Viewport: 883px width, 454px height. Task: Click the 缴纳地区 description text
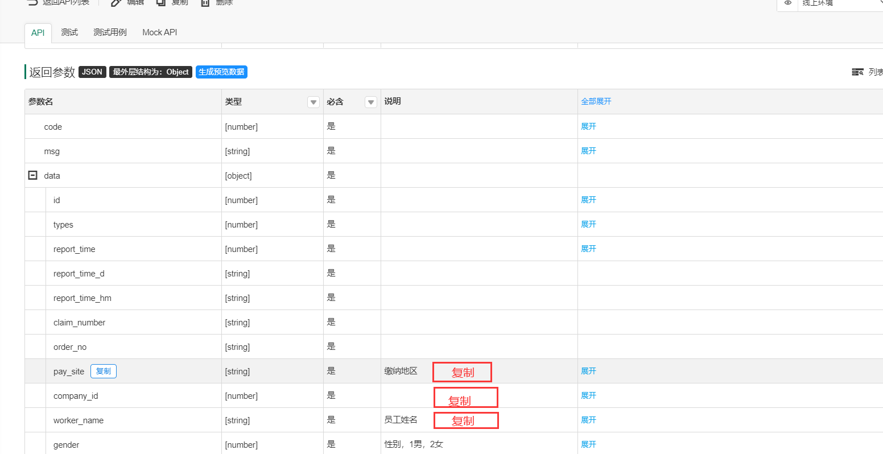(x=401, y=371)
